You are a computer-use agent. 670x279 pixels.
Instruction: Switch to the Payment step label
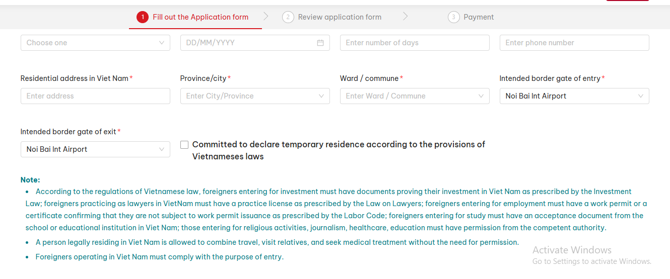479,17
